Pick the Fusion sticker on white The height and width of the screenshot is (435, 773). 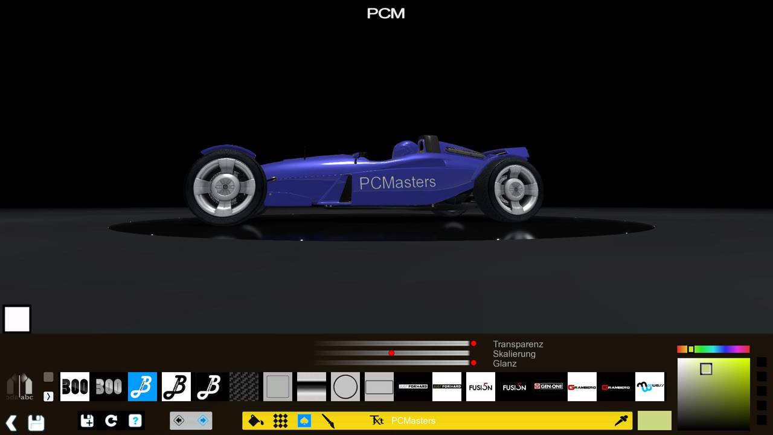[481, 387]
